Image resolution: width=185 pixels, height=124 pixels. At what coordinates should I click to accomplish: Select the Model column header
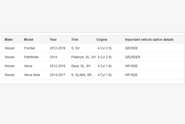tap(29, 40)
